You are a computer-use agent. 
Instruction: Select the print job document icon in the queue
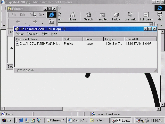pyautogui.click(x=17, y=44)
